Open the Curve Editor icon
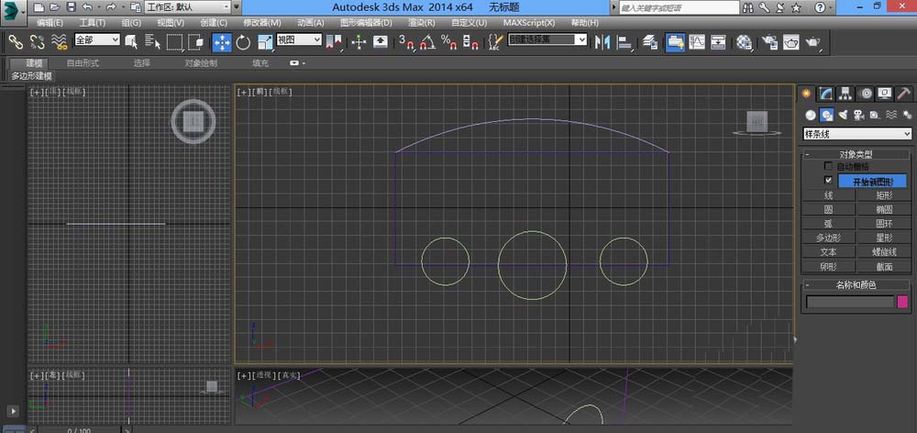917x433 pixels. (x=697, y=42)
